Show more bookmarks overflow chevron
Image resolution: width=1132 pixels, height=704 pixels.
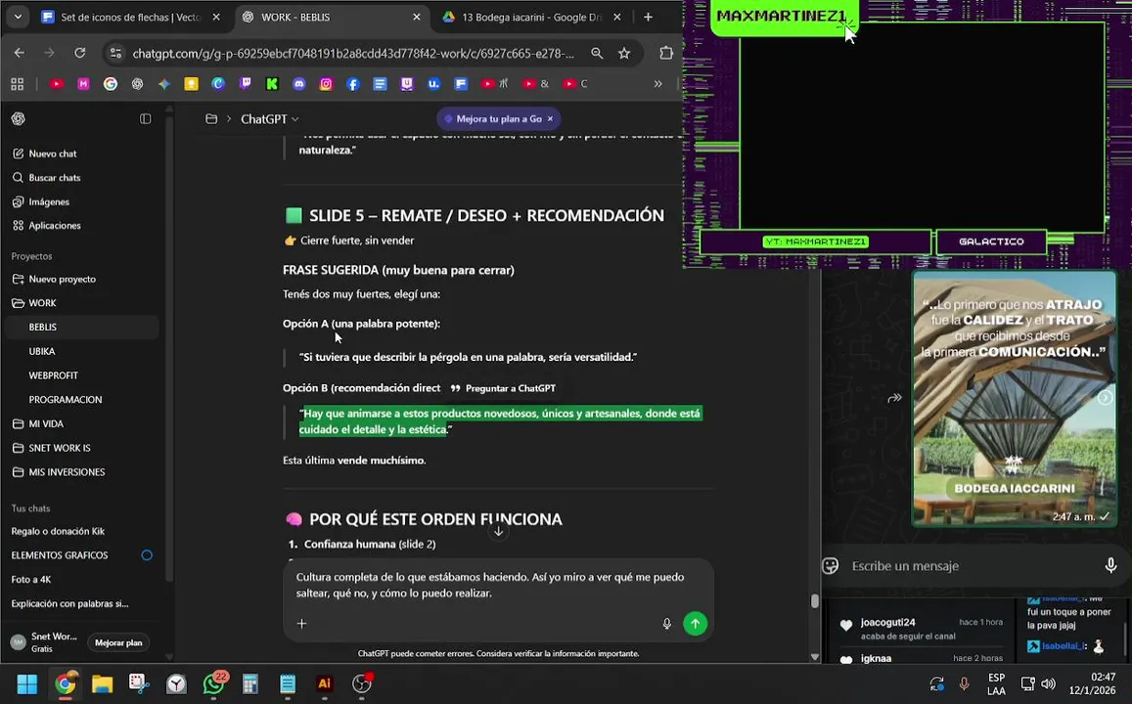point(657,84)
